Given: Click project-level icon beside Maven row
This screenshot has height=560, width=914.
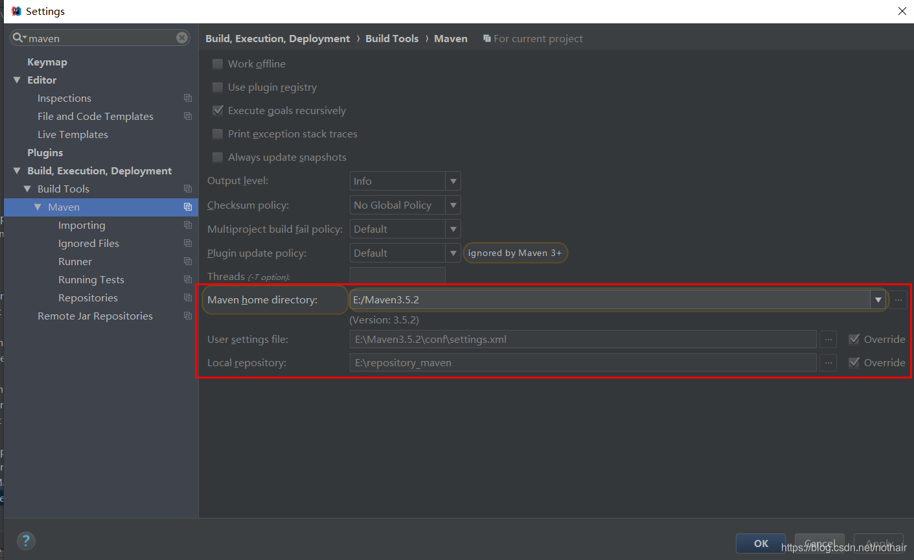Looking at the screenshot, I should pos(188,207).
